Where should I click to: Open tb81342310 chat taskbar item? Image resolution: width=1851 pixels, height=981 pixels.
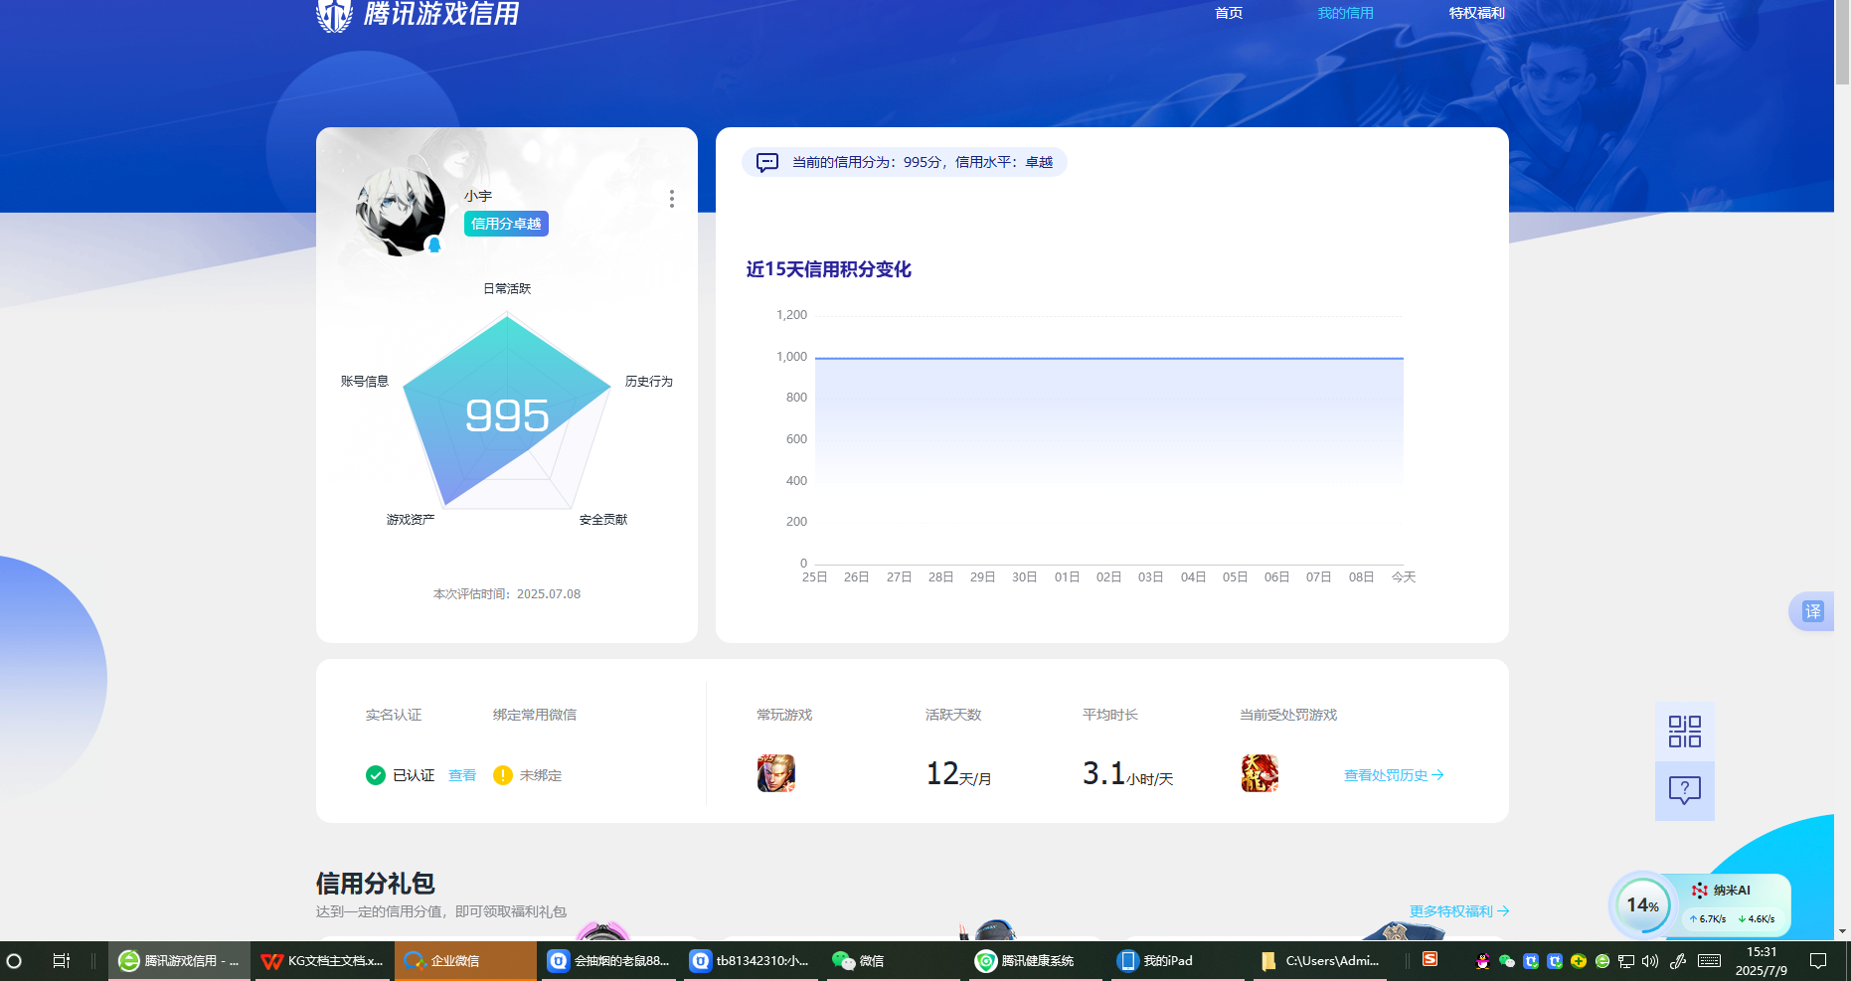pos(751,961)
